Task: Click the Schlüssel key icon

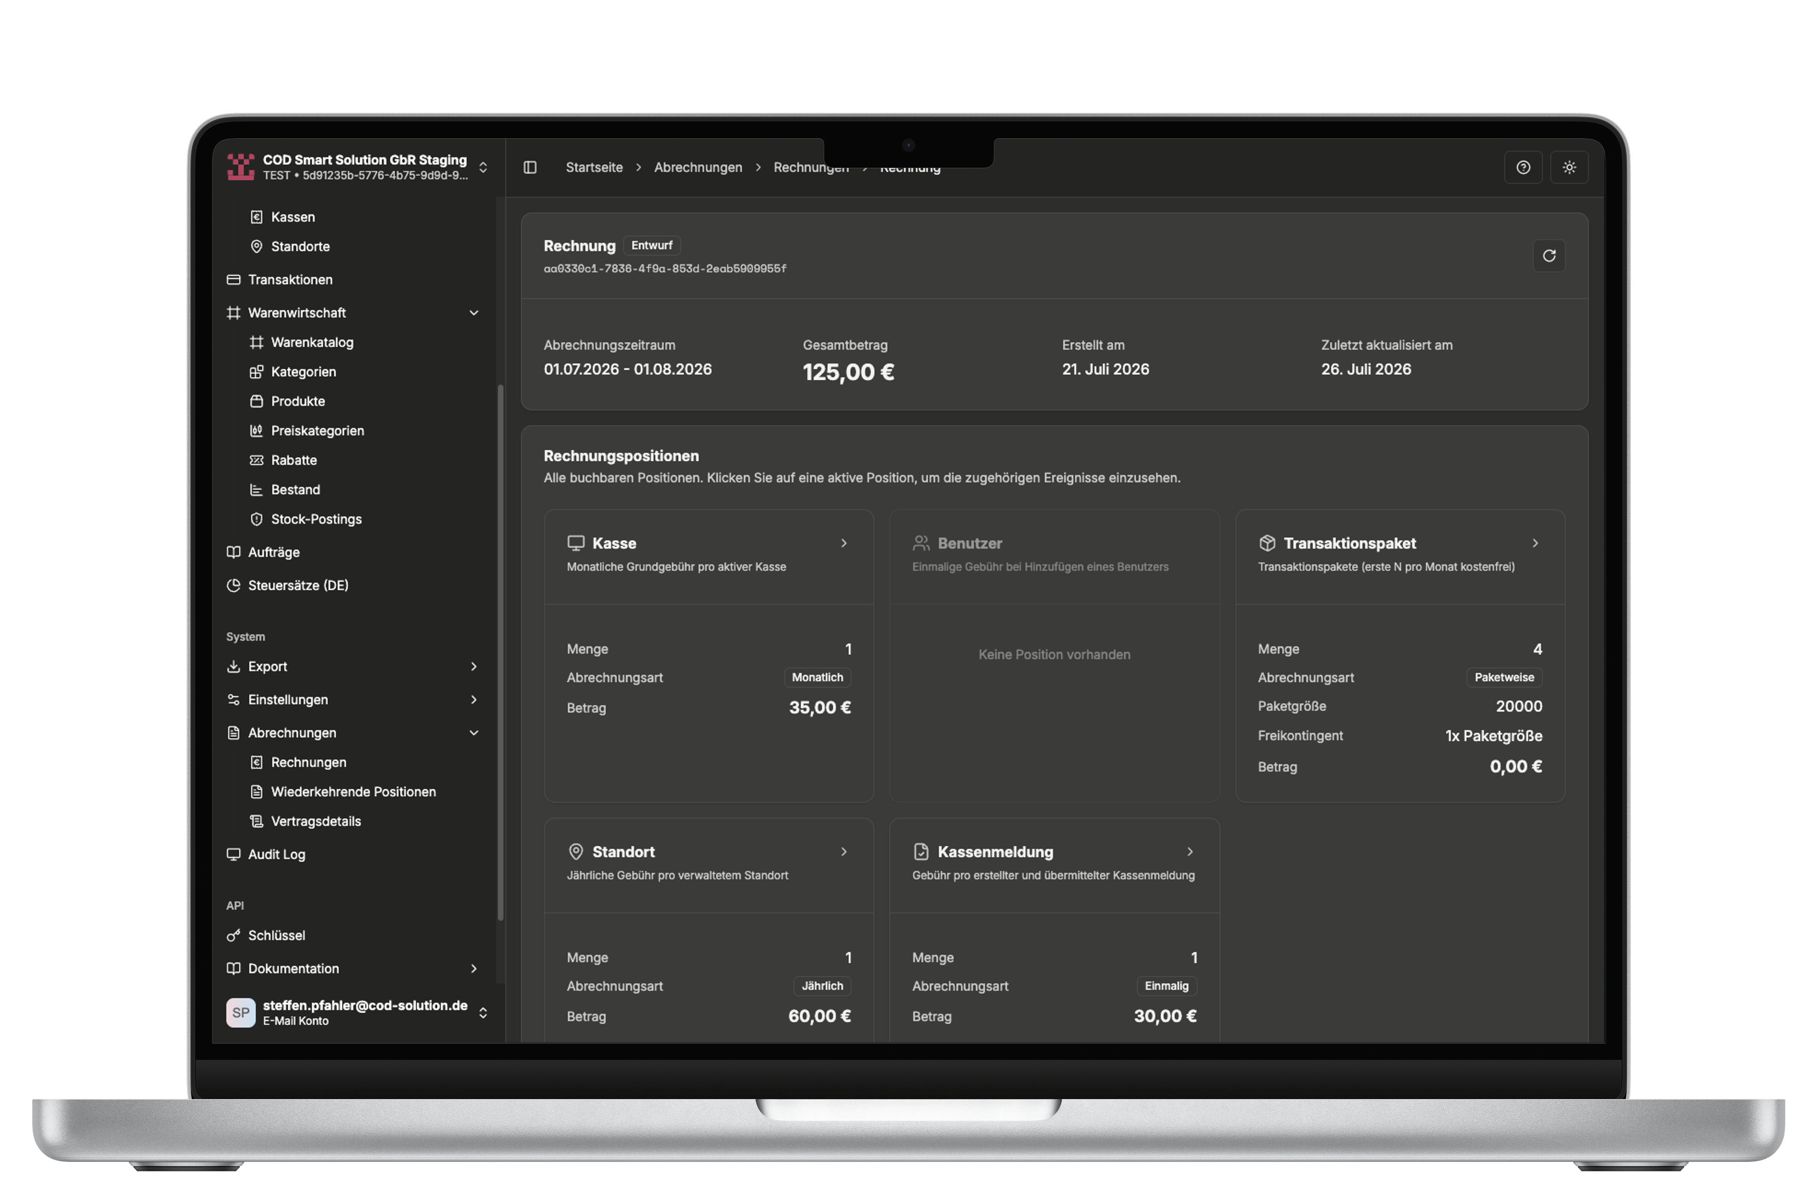Action: point(234,935)
